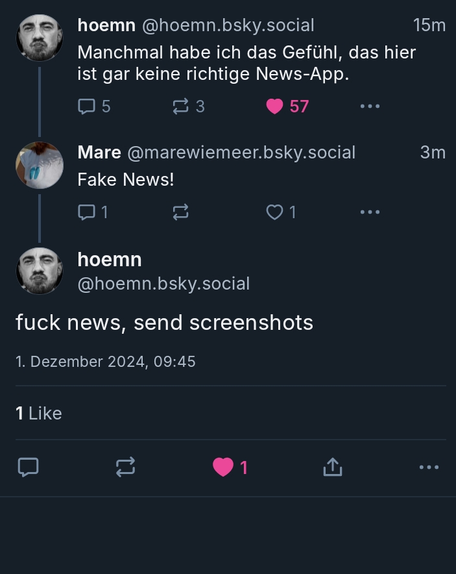
Task: Open Mare's profile picture
Action: pyautogui.click(x=40, y=166)
